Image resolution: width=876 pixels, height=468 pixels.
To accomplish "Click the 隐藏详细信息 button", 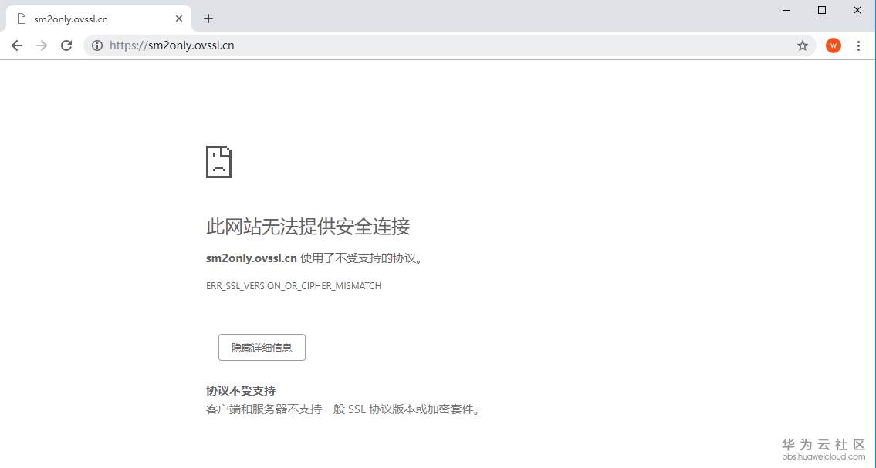I will tap(262, 347).
